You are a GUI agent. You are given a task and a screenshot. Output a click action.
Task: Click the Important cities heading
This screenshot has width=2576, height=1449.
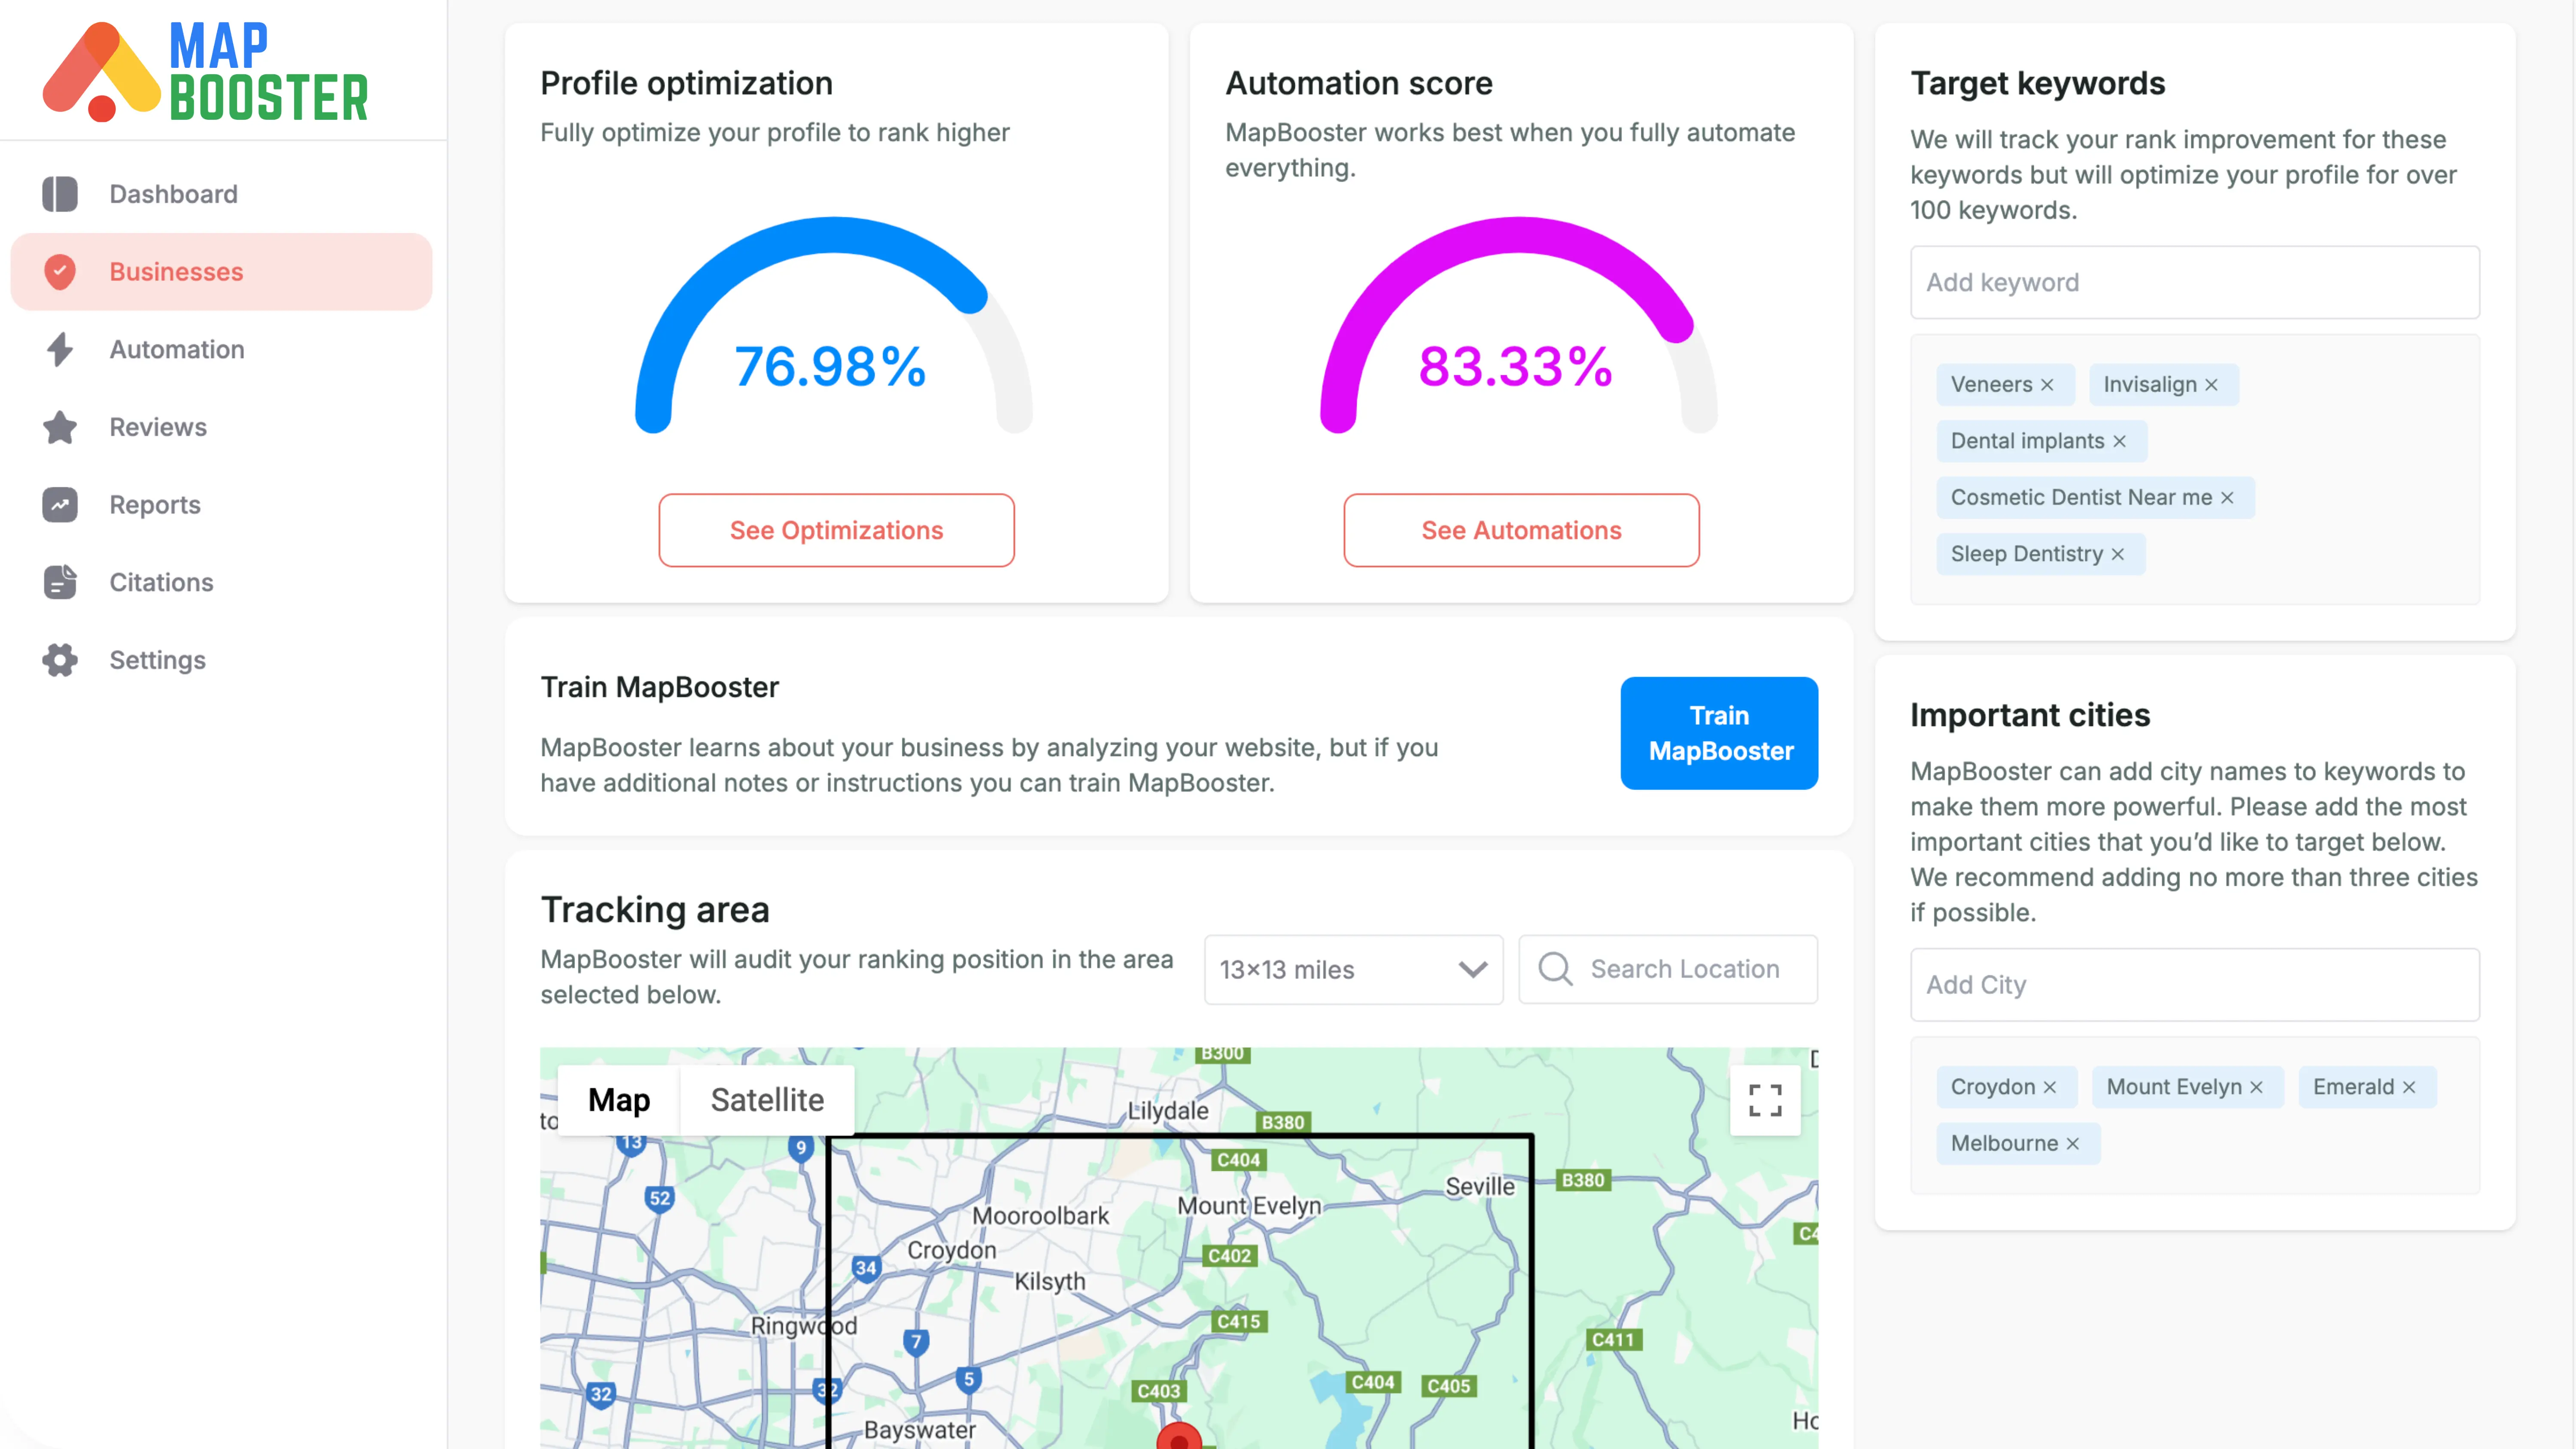click(2029, 715)
